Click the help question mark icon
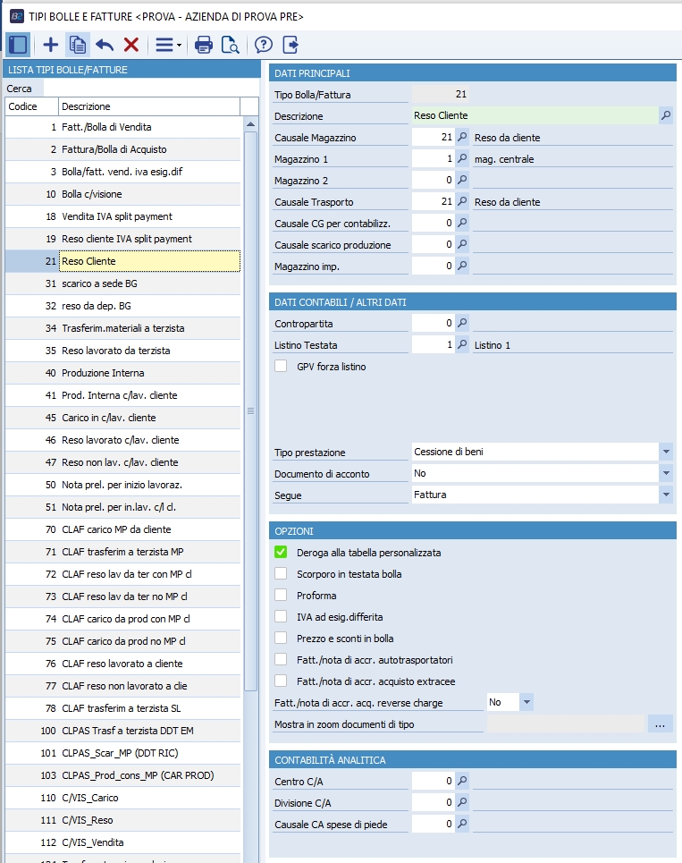The height and width of the screenshot is (863, 682). coord(263,45)
